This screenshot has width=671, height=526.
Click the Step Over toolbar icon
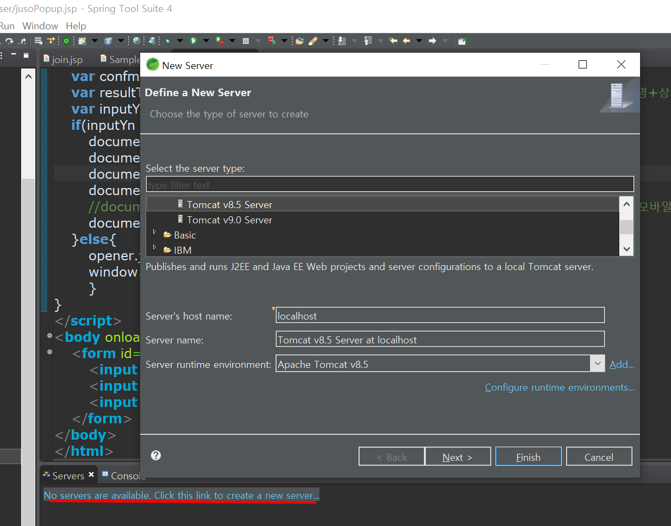pos(9,41)
